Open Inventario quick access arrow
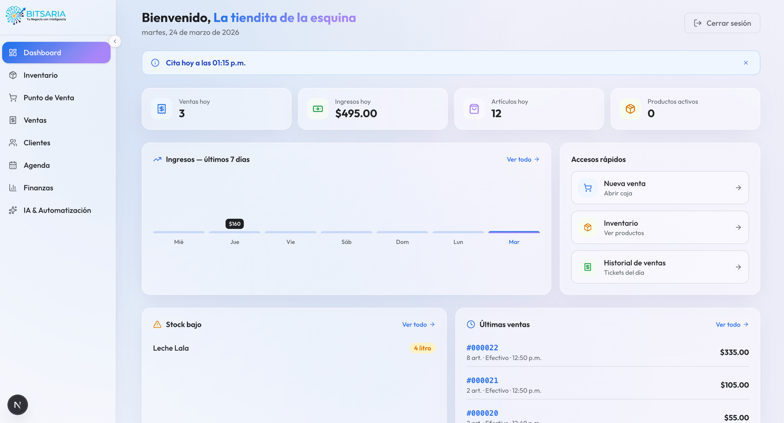Screen dimensions: 784x423 pyautogui.click(x=739, y=227)
